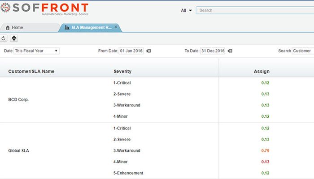
Task: Sort by Customer/SLA Name column
Action: click(x=31, y=71)
